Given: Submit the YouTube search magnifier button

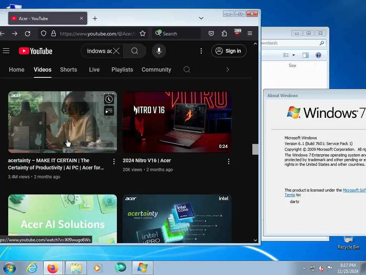Looking at the screenshot, I should pos(135,51).
